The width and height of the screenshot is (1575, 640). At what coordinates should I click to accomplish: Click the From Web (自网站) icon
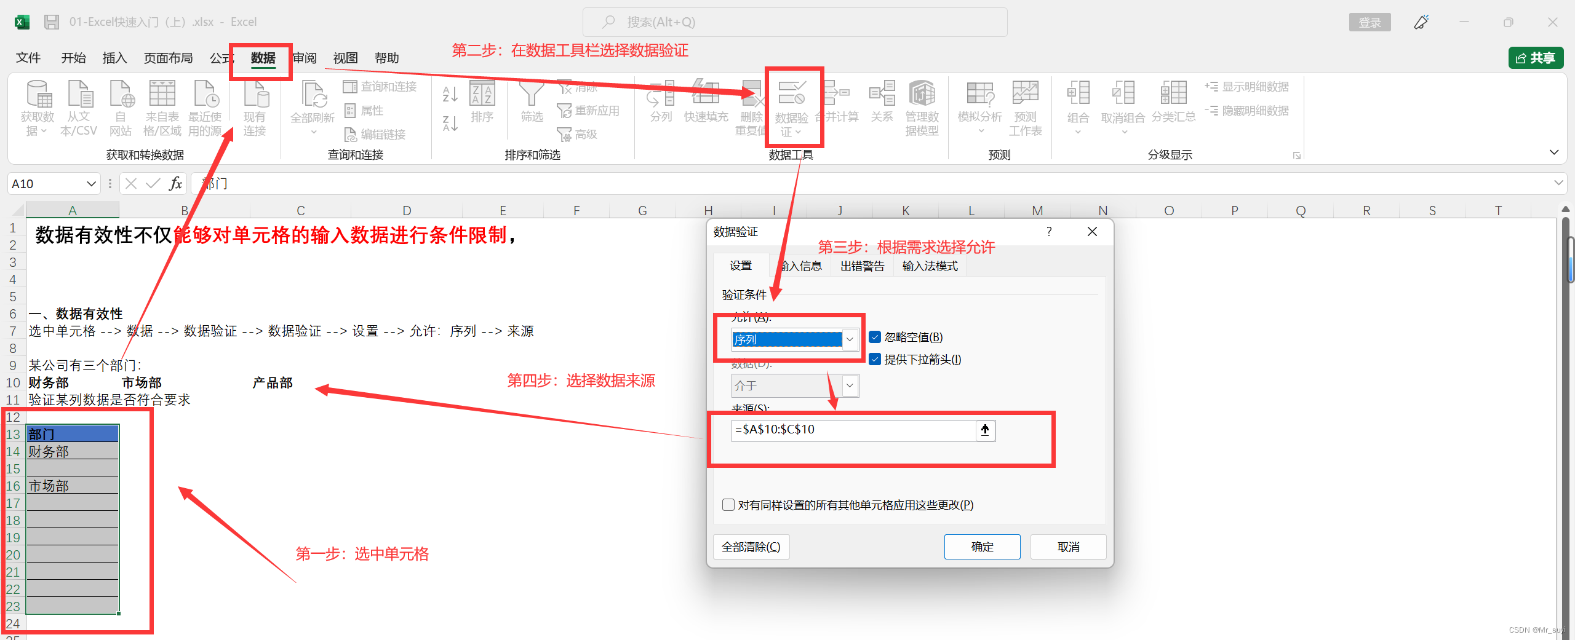pyautogui.click(x=121, y=108)
